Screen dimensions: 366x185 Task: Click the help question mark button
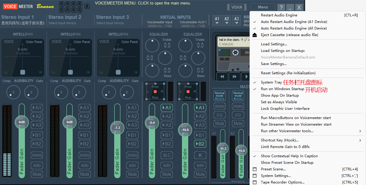coord(281,7)
